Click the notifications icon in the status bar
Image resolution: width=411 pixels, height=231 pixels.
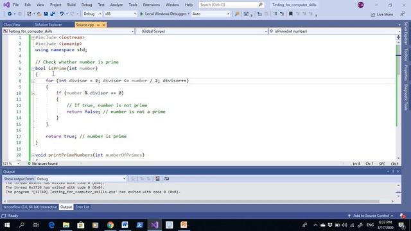click(403, 216)
